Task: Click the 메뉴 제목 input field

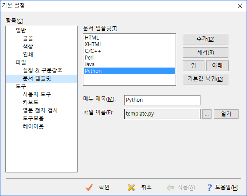Action: coord(162,100)
